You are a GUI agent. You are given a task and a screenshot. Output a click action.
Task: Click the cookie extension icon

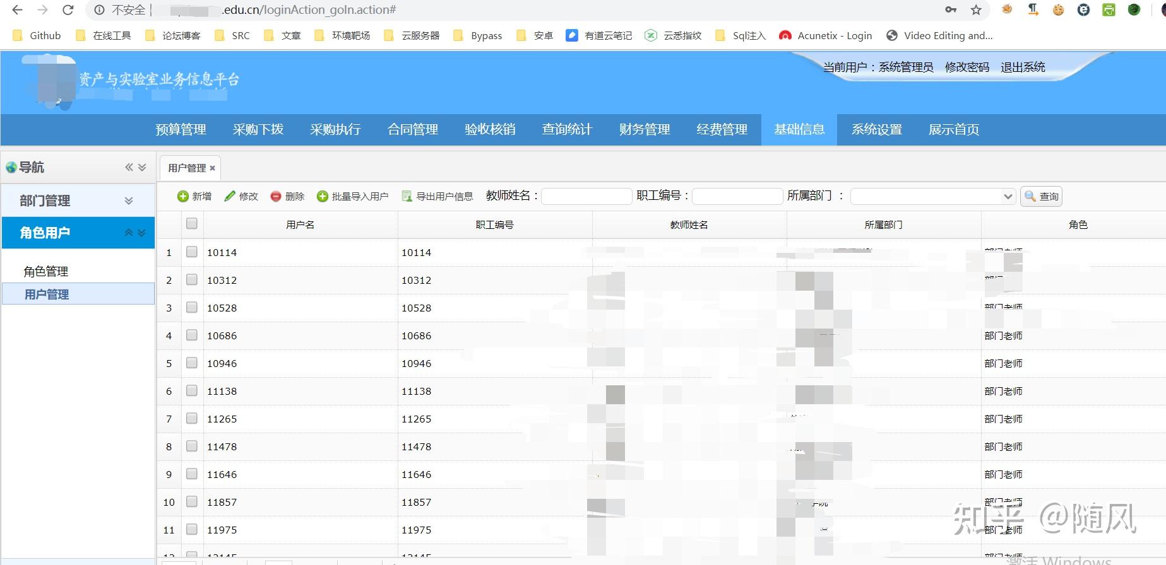pos(1058,9)
